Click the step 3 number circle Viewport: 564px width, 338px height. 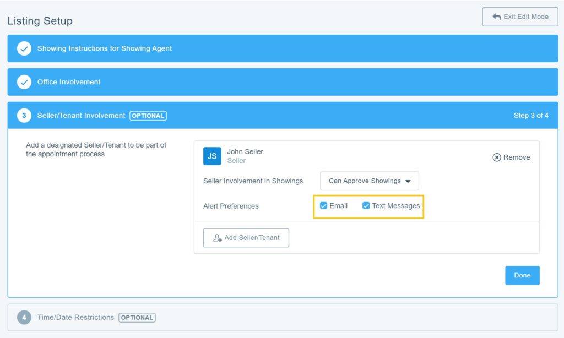click(24, 116)
